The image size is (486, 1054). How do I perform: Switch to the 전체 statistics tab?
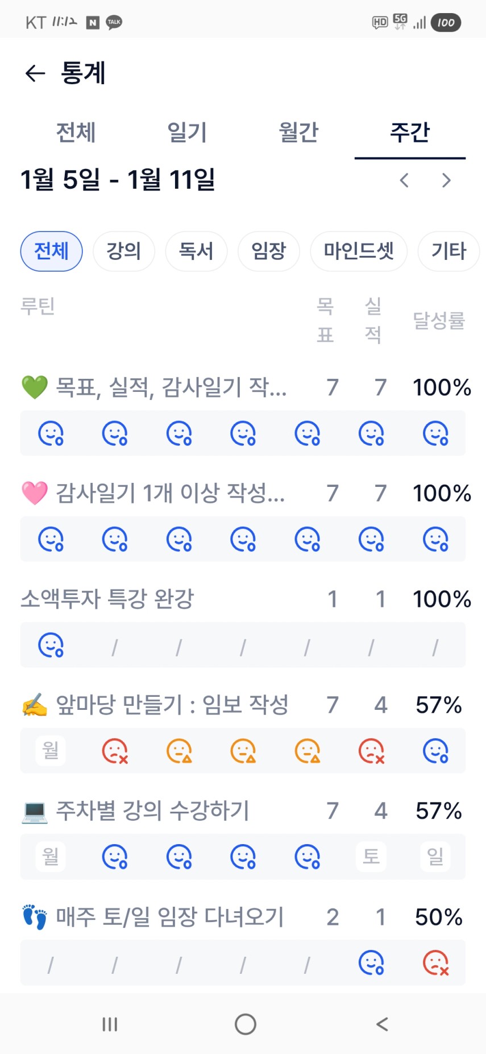tap(76, 133)
